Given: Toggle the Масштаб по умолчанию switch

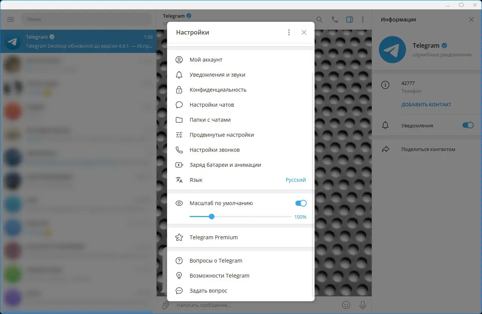Looking at the screenshot, I should click(x=301, y=203).
